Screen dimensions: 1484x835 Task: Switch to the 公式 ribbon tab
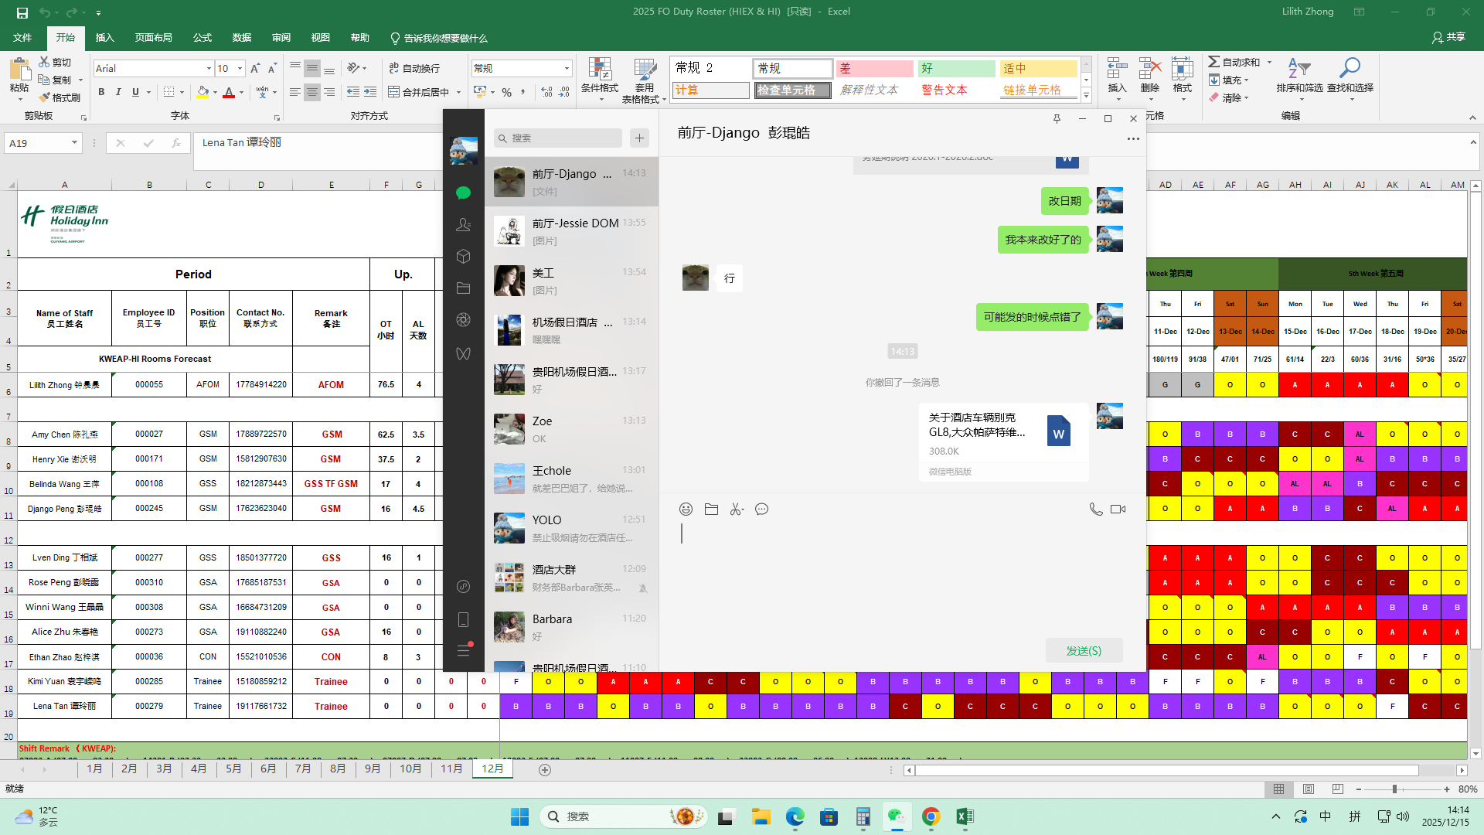(202, 38)
